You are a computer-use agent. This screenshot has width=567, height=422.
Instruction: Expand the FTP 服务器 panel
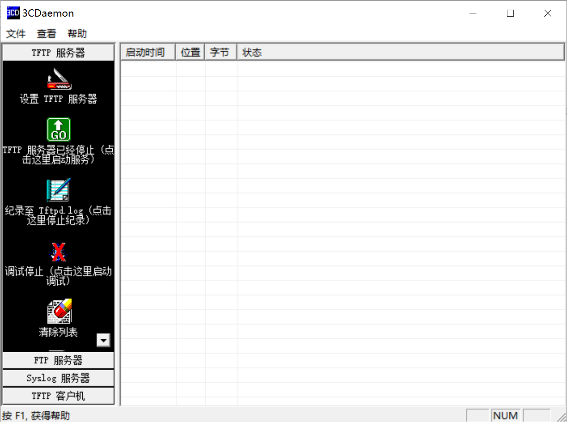point(58,360)
